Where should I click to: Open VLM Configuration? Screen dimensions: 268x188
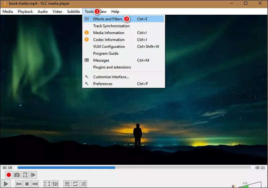pyautogui.click(x=123, y=46)
